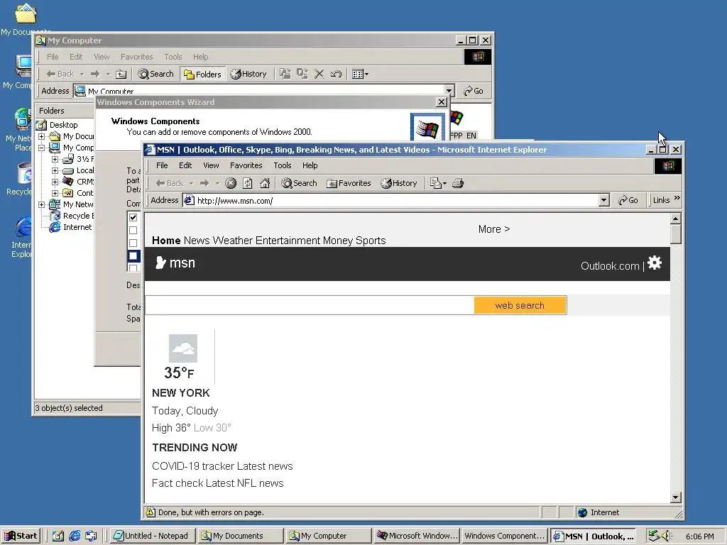Open View menu in Internet Explorer

tap(211, 165)
